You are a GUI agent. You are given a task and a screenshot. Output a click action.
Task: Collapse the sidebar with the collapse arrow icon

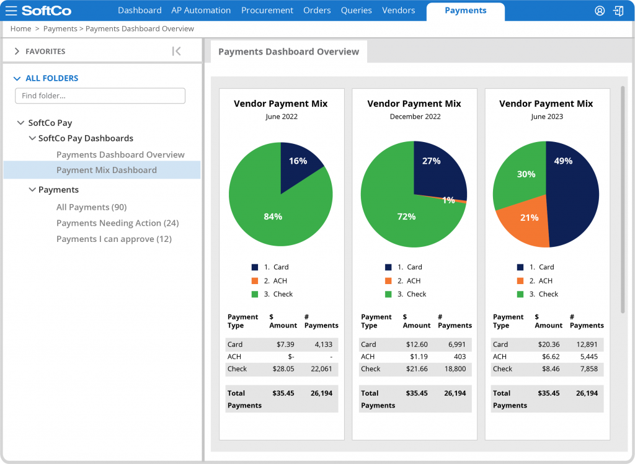176,51
